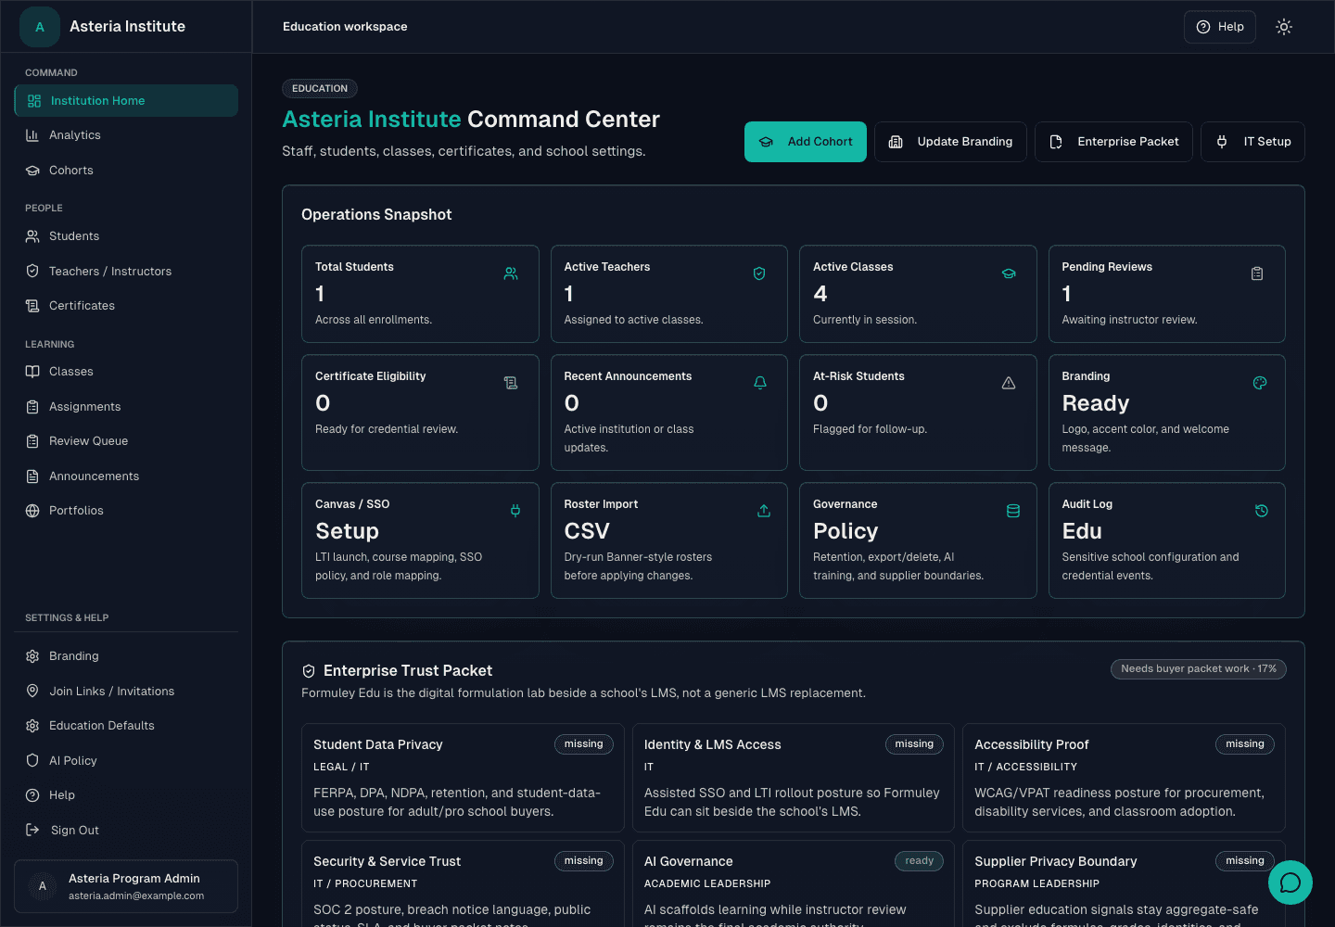Click the Join Links pin icon

32,692
